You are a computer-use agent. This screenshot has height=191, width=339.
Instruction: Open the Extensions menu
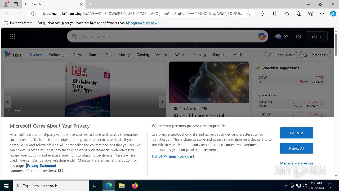tap(262, 14)
